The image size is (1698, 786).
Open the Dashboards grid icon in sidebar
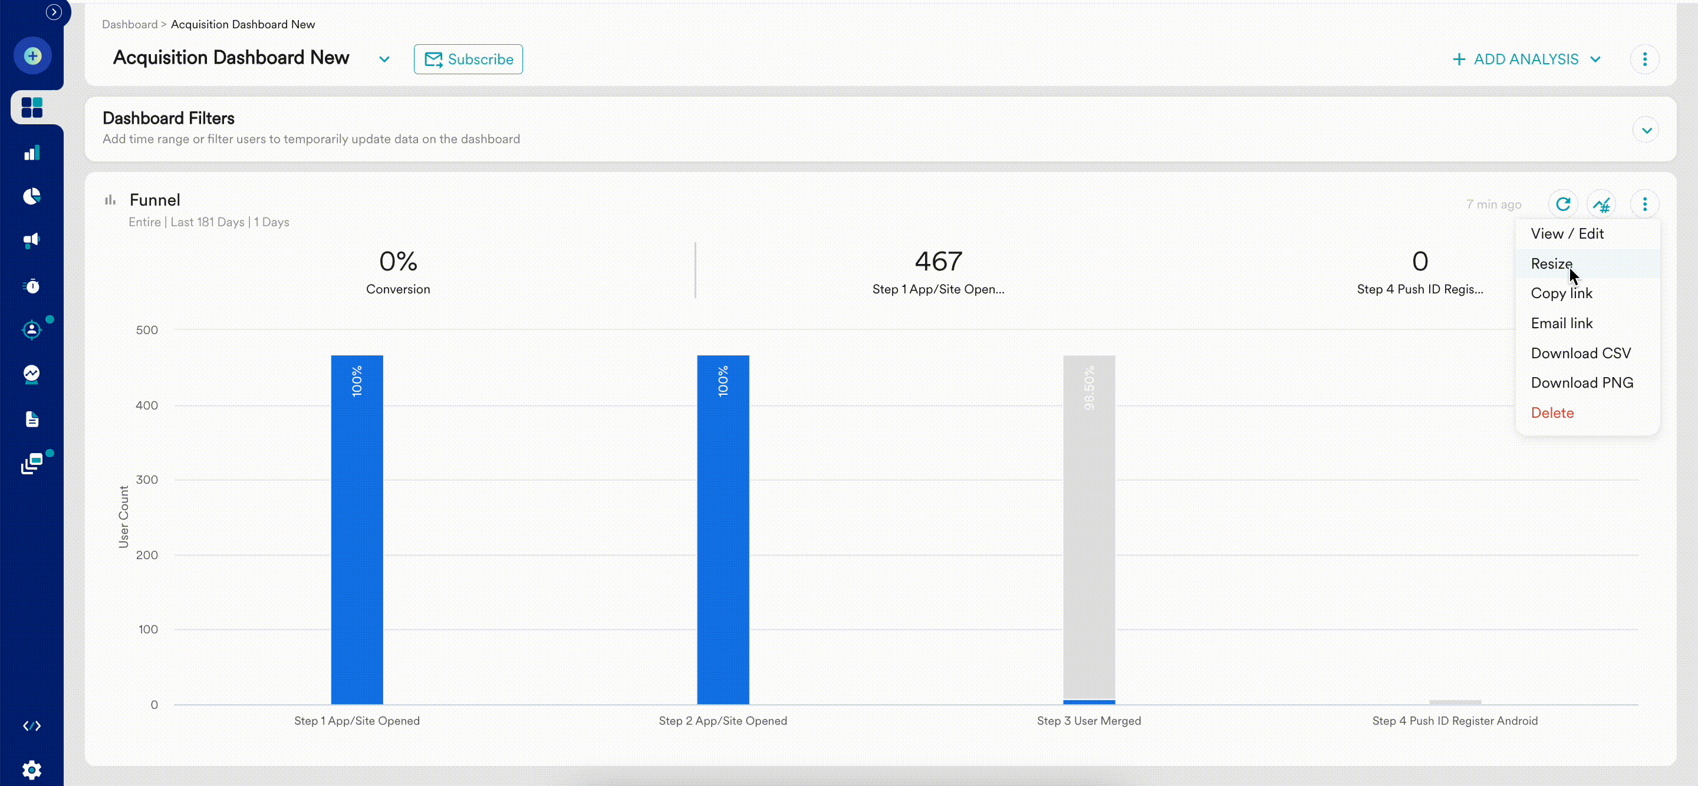point(32,107)
